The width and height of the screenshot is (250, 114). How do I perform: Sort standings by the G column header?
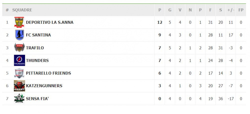pos(170,10)
